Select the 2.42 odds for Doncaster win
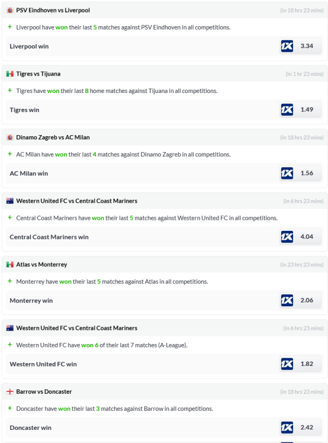Screen dimensions: 328x443 (x=307, y=427)
